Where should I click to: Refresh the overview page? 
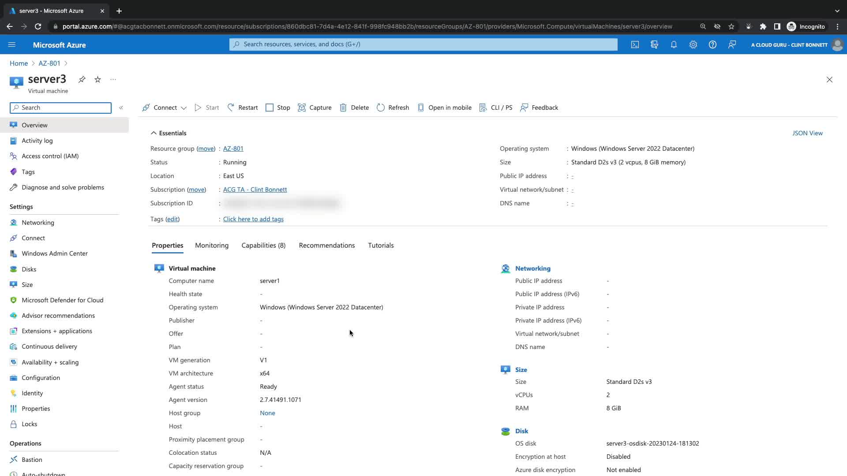tap(393, 108)
